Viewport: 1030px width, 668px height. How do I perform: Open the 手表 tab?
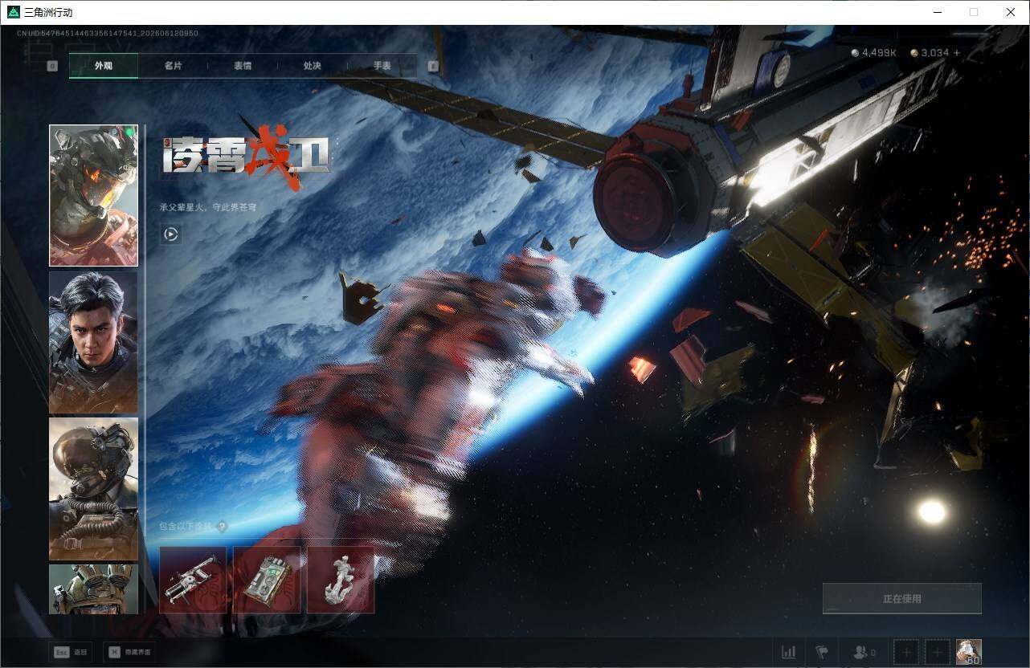click(x=382, y=66)
